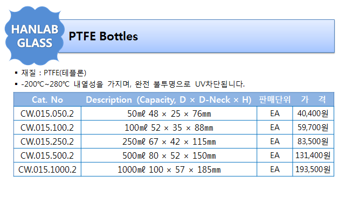346x199 pixels.
Task: Click the PTFE Bottles title banner
Action: [x=196, y=36]
